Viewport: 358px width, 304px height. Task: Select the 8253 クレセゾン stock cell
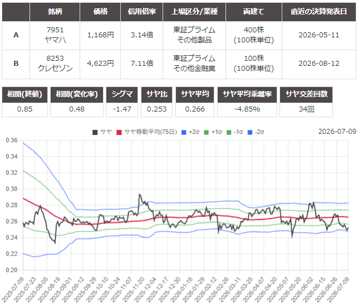pos(55,64)
